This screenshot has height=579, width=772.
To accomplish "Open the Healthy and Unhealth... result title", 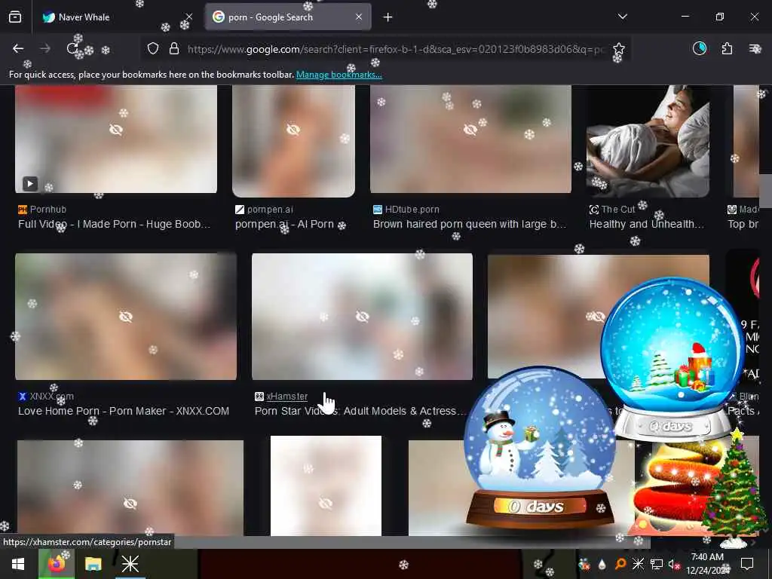I will click(x=646, y=224).
